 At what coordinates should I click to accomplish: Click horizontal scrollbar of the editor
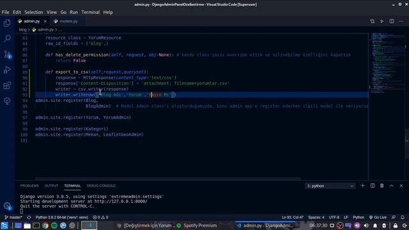pyautogui.click(x=168, y=179)
